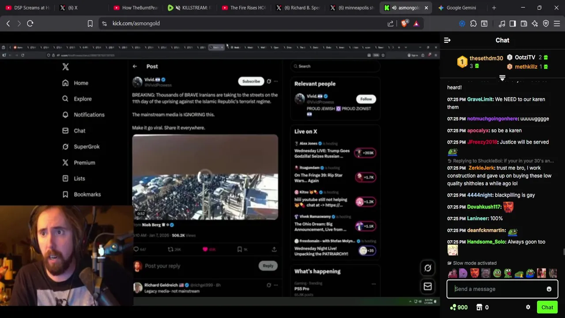565x318 pixels.
Task: Select Notifications in streamed X sidebar
Action: (84, 115)
